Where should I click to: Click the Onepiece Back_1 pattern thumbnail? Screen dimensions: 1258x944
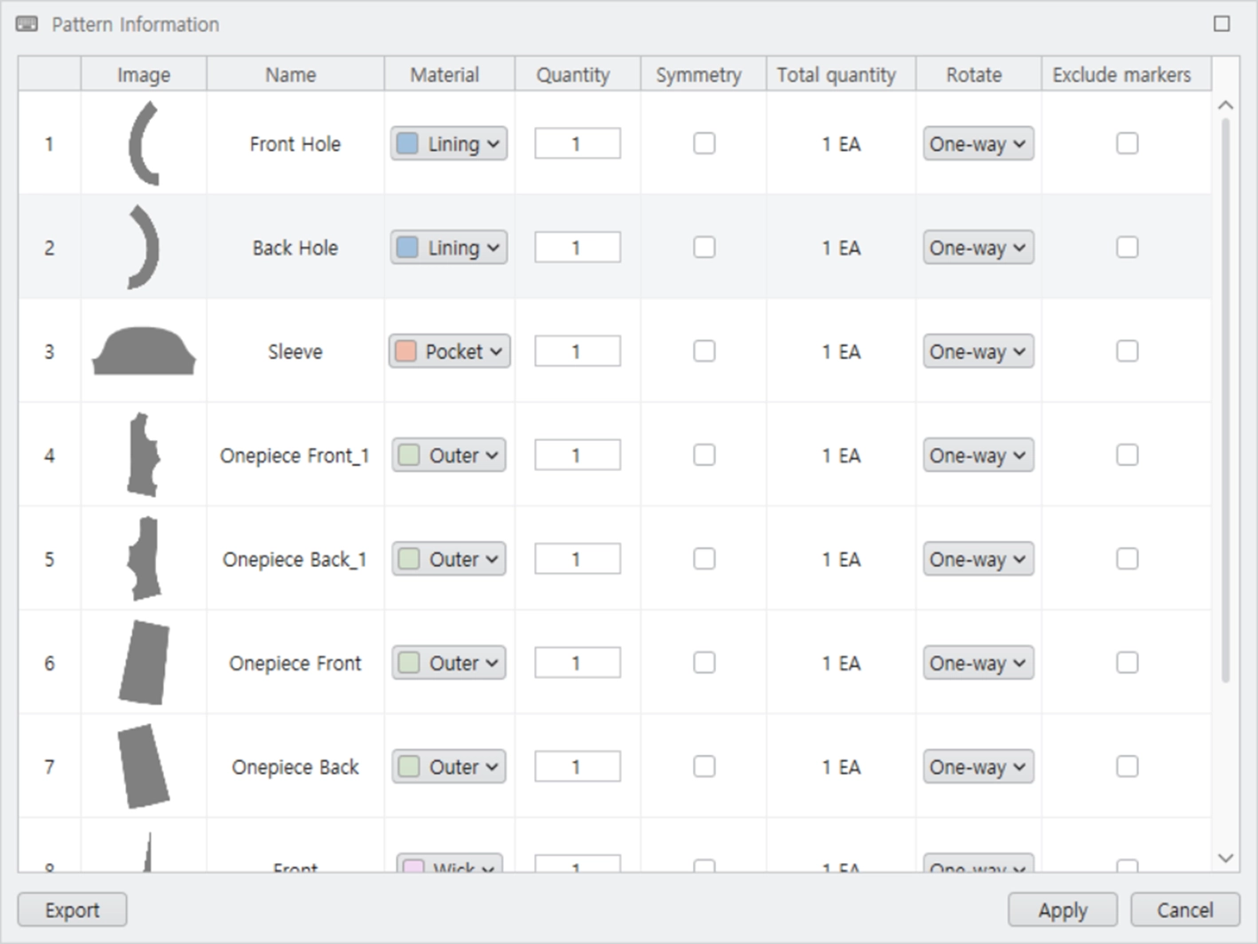144,559
